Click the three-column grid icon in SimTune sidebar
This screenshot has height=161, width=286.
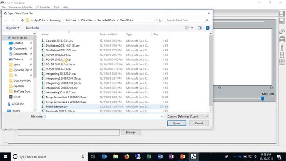(x=282, y=62)
